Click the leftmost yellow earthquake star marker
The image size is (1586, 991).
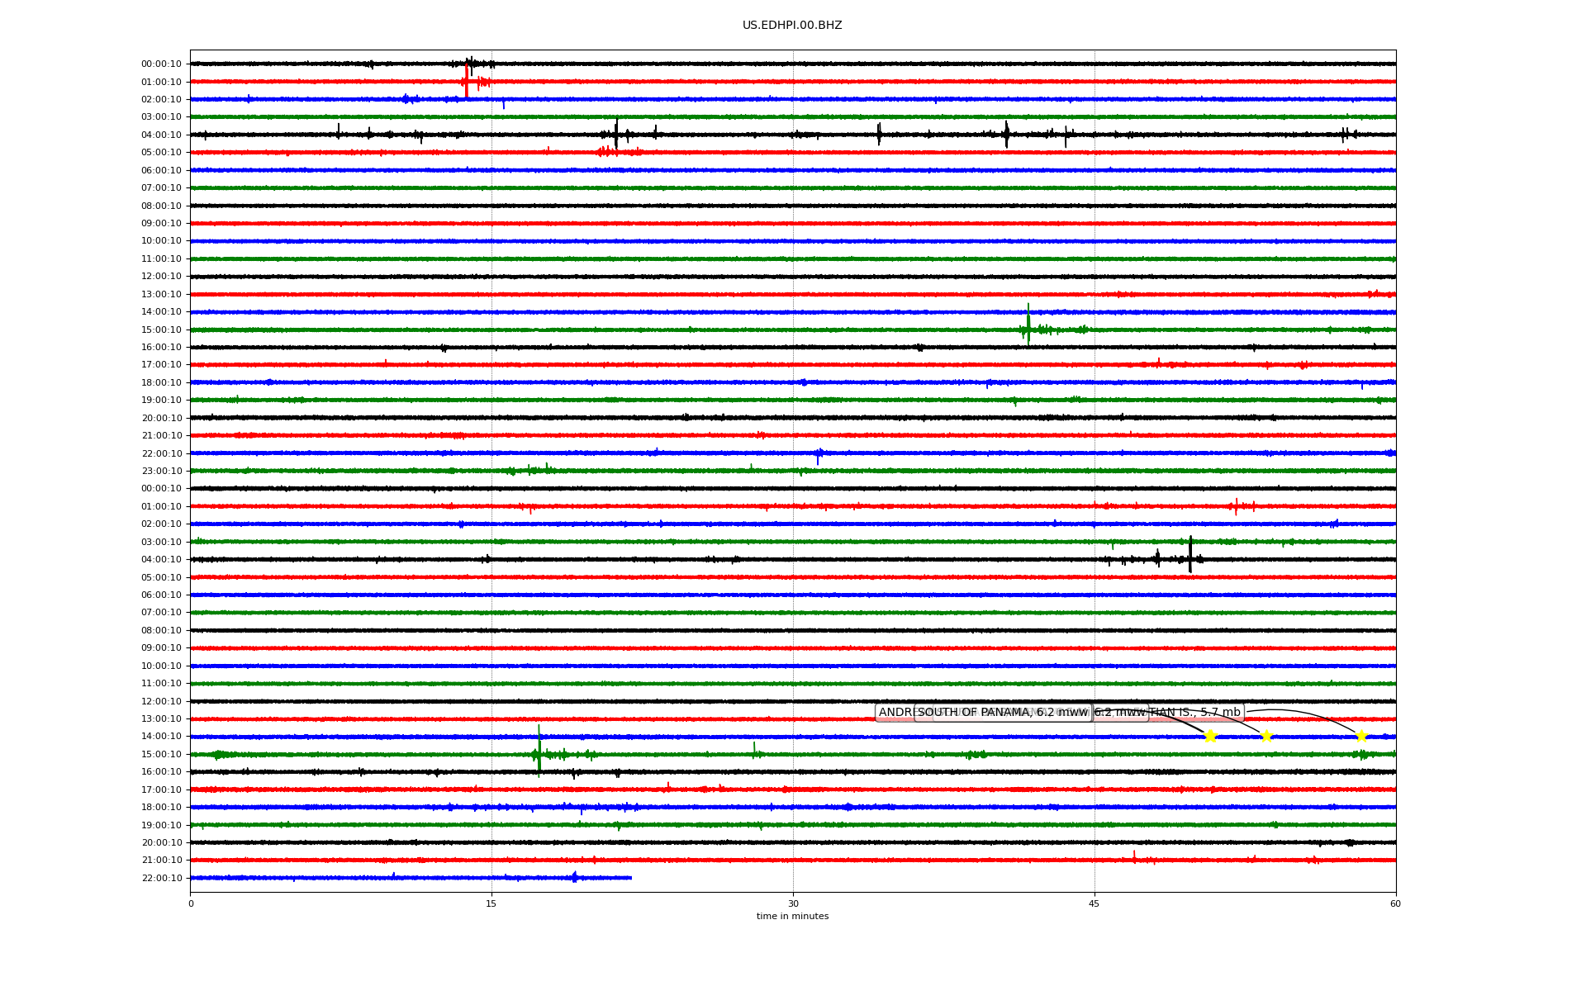[x=1210, y=736]
